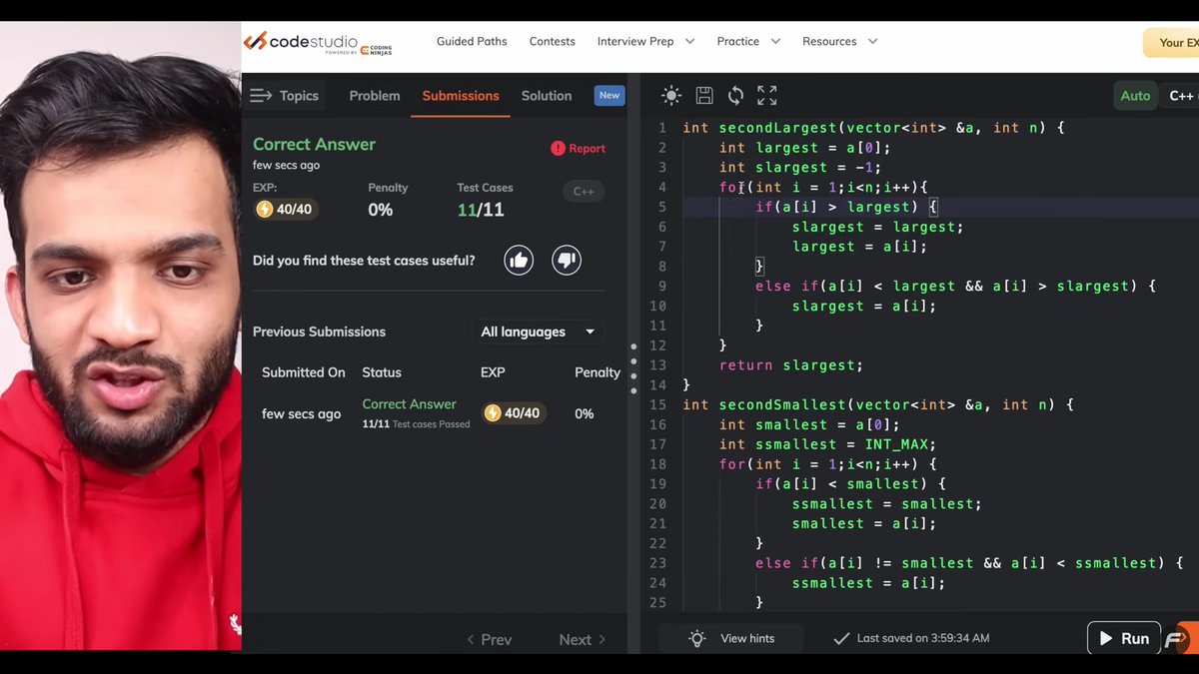This screenshot has width=1199, height=674.
Task: Click the fullscreen expand icon
Action: [x=767, y=96]
